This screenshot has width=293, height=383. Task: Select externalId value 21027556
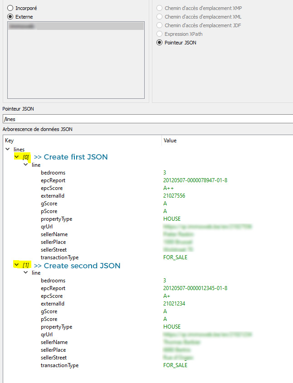(174, 196)
